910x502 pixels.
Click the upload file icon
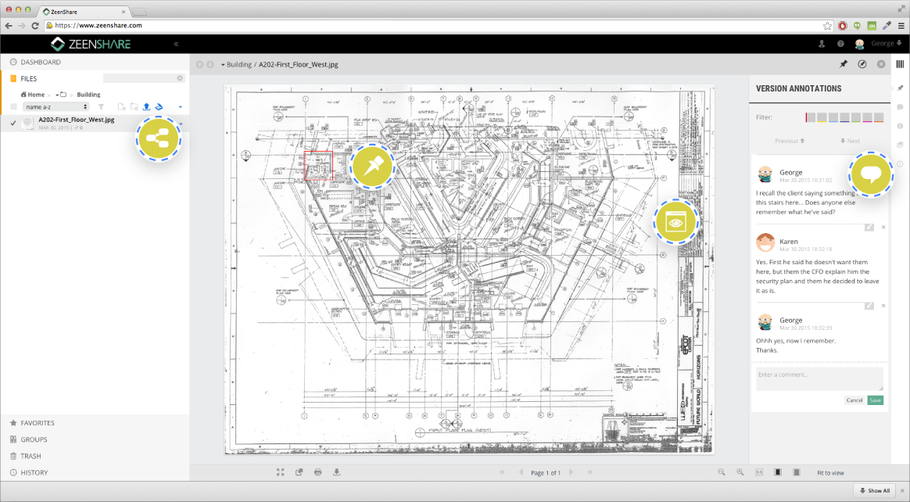click(x=146, y=107)
